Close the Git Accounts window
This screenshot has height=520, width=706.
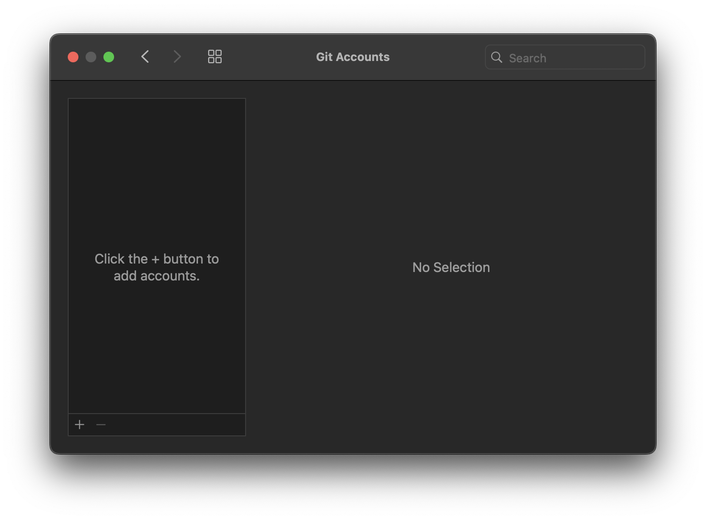click(x=73, y=57)
